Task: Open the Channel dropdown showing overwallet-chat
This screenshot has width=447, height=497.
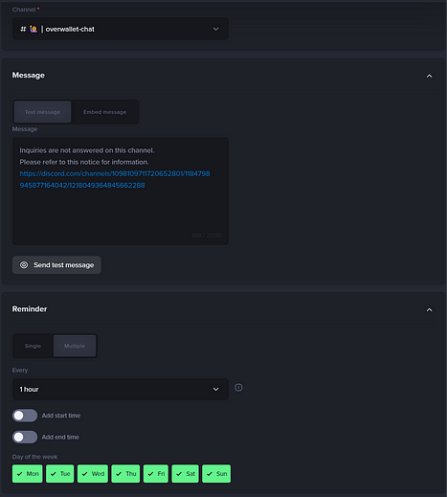Action: point(121,29)
